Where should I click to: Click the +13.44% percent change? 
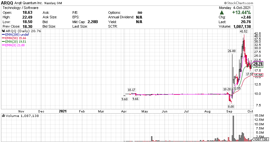tap(241, 13)
